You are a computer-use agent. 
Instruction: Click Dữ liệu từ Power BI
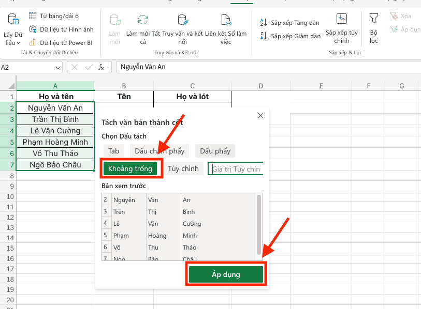pos(61,43)
